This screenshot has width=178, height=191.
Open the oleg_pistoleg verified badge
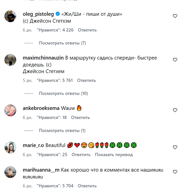[x=58, y=14]
